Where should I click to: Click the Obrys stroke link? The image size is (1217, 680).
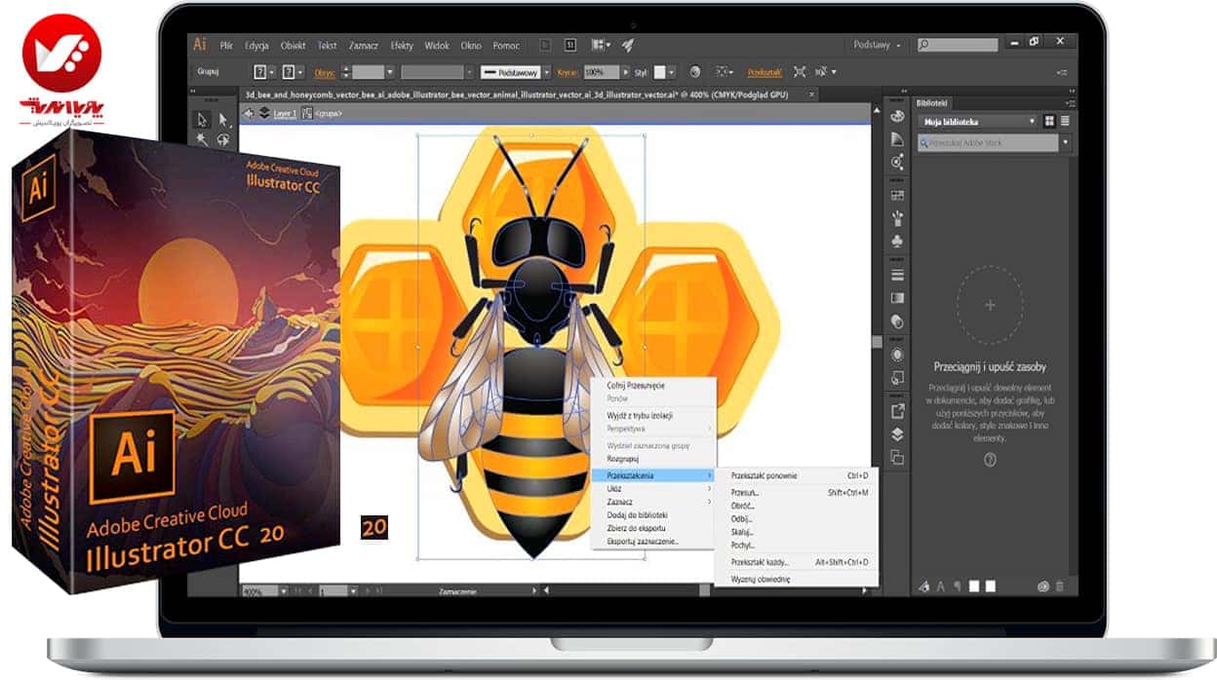[325, 72]
